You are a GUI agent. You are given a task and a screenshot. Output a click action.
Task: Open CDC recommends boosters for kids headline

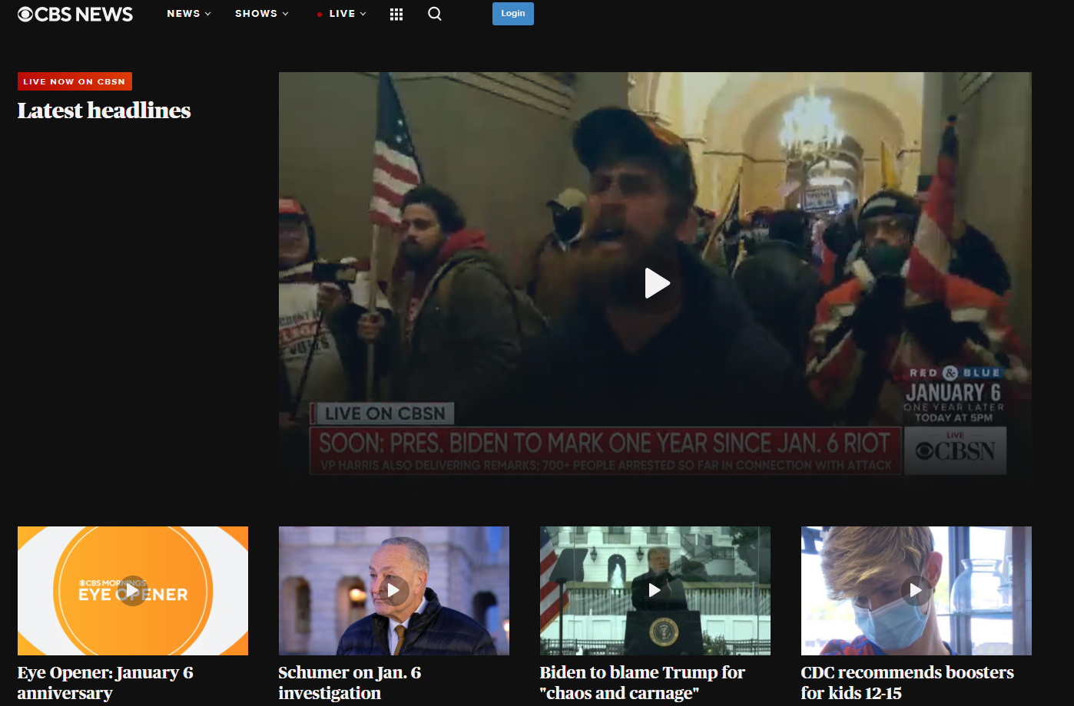907,683
